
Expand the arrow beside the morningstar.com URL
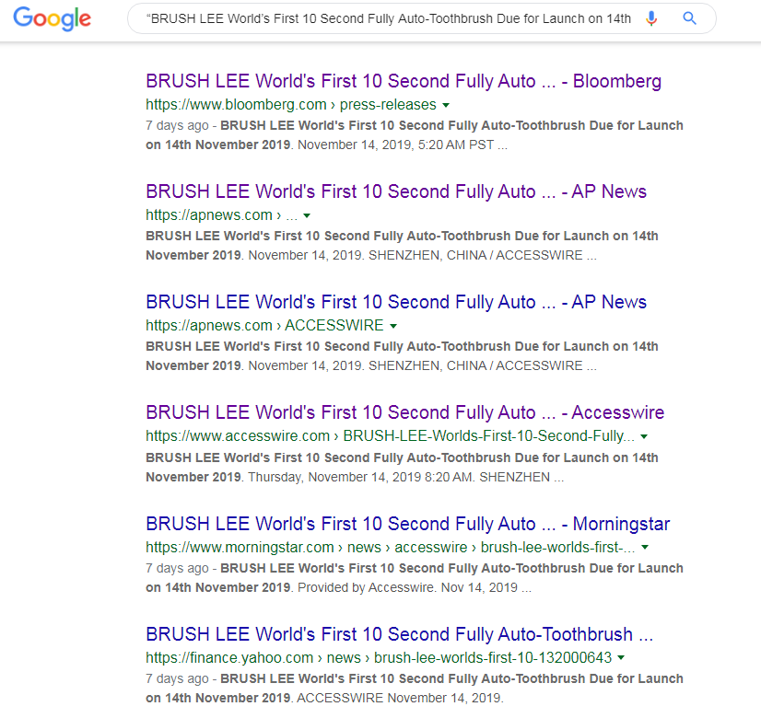(x=644, y=547)
